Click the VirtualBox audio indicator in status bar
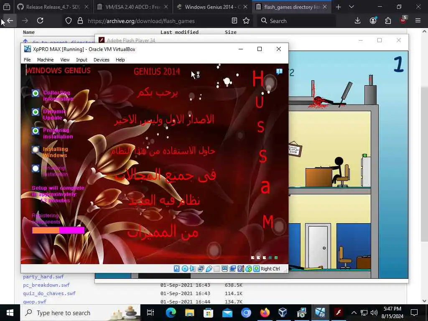The height and width of the screenshot is (321, 428). (x=193, y=269)
